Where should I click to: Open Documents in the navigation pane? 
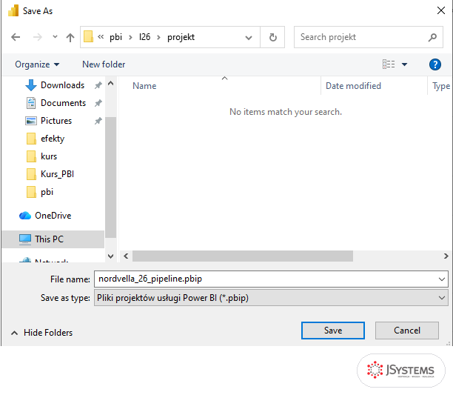pyautogui.click(x=63, y=103)
